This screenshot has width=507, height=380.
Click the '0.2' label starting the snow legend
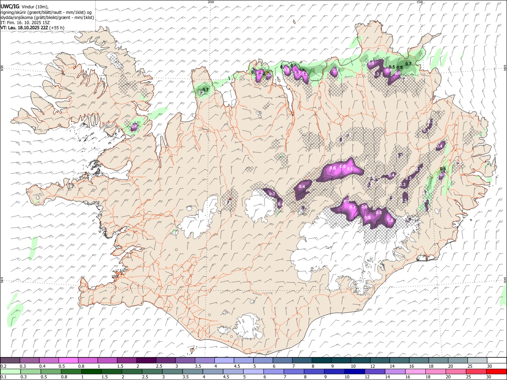[3, 366]
